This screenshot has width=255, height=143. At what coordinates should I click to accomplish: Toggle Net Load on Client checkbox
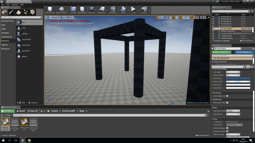[227, 103]
